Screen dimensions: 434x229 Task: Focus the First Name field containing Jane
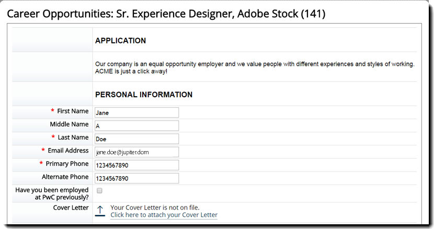[136, 112]
